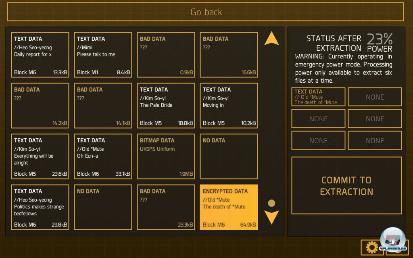Select Kim So-yi's 'Moving in' file
The height and width of the screenshot is (258, 413).
(229, 106)
